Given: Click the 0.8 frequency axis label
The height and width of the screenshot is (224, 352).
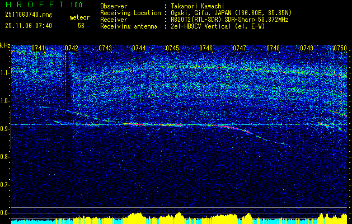Looking at the screenshot, I should click(x=5, y=157).
